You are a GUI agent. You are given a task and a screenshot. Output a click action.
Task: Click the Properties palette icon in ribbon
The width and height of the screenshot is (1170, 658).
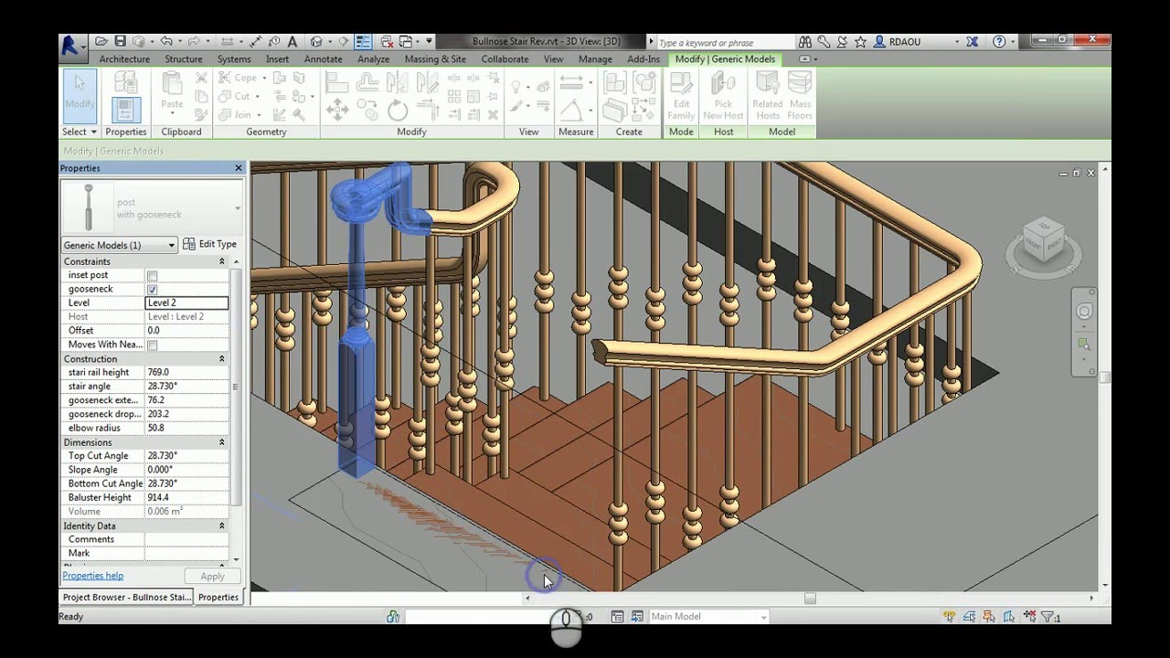tap(126, 111)
